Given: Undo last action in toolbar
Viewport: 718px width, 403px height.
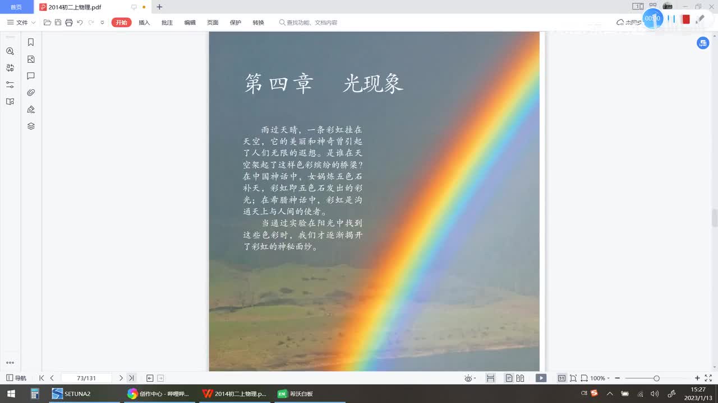Looking at the screenshot, I should [x=80, y=22].
